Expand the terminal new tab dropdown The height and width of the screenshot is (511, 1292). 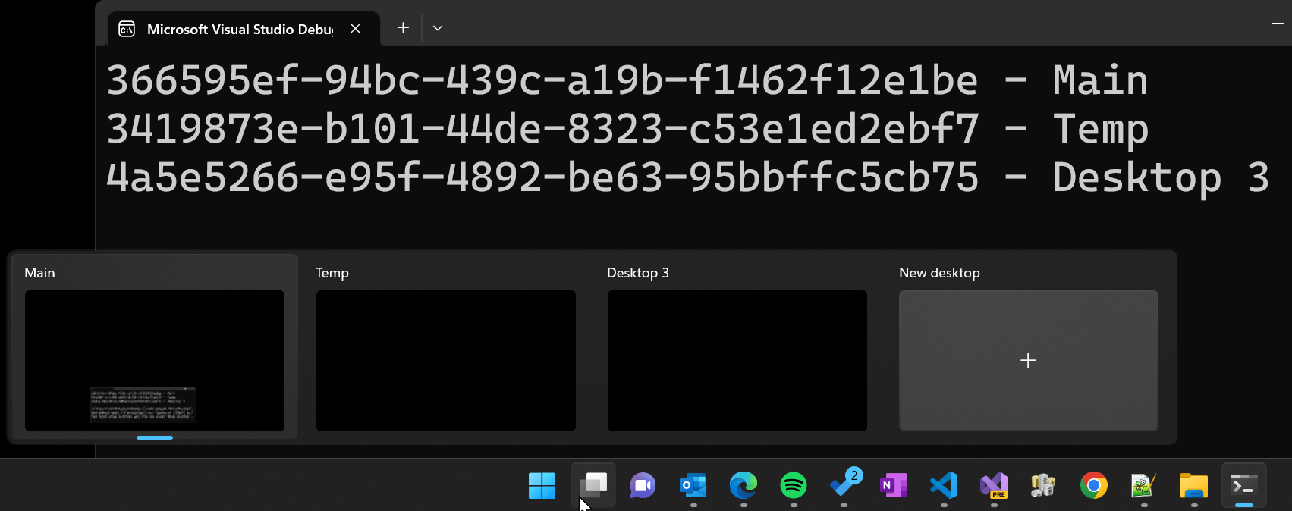tap(438, 28)
